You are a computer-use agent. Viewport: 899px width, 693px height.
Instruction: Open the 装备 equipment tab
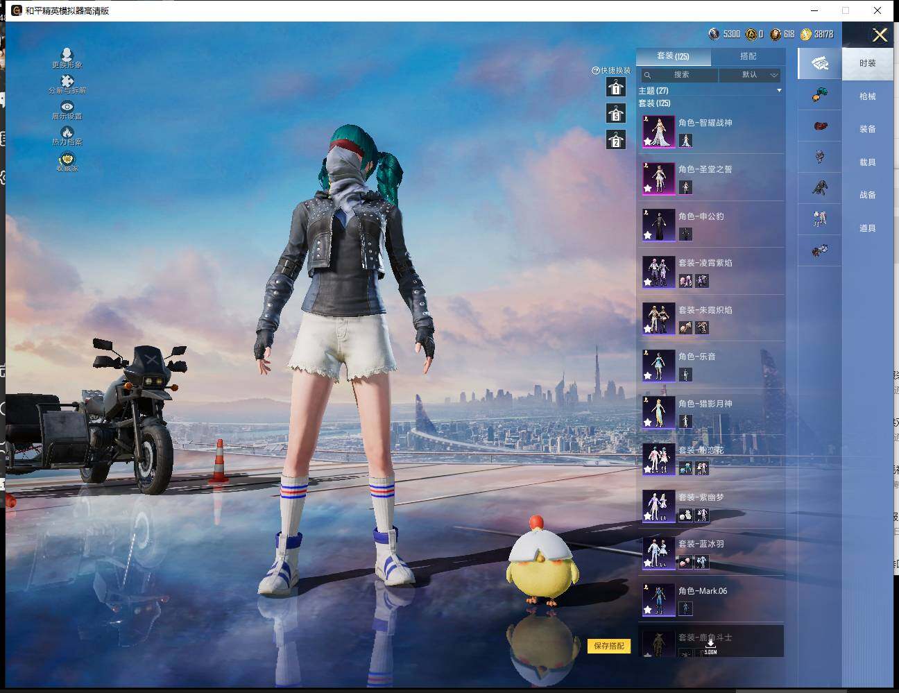tap(867, 129)
